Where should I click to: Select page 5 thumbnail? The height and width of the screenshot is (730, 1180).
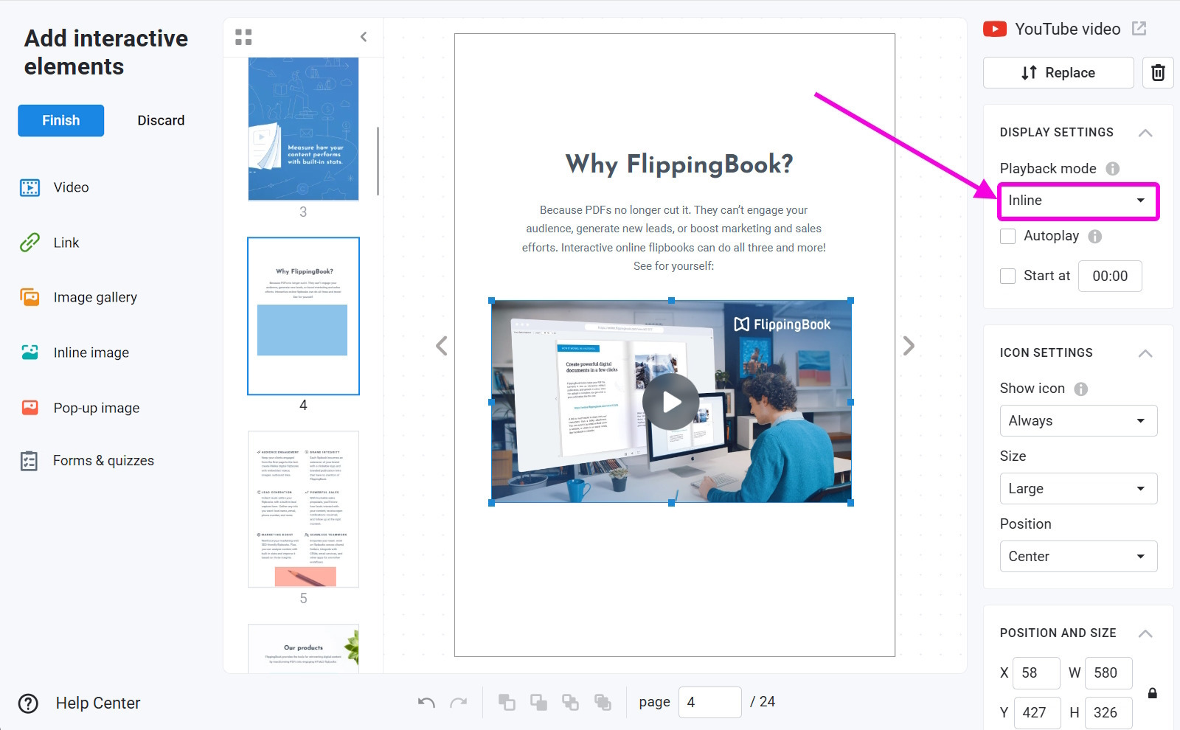click(x=303, y=510)
